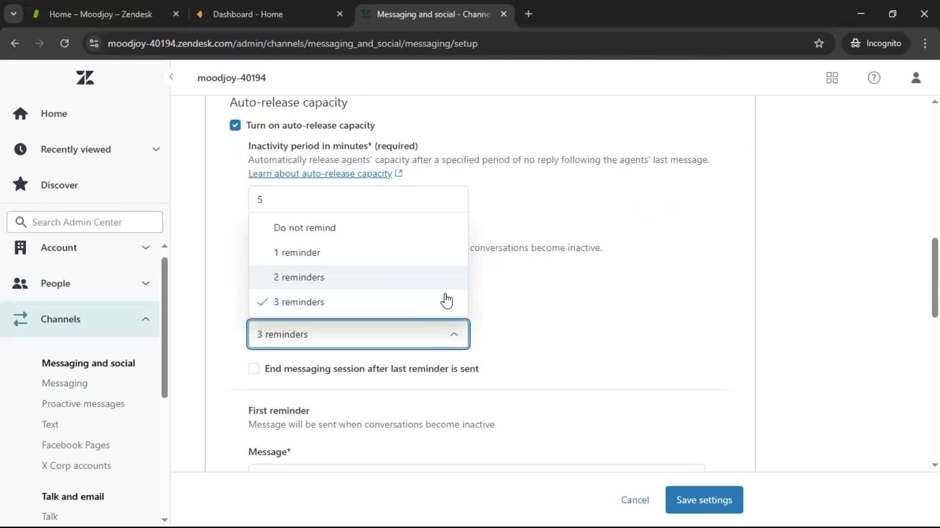Click the Discover star icon
This screenshot has width=940, height=528.
tap(20, 185)
